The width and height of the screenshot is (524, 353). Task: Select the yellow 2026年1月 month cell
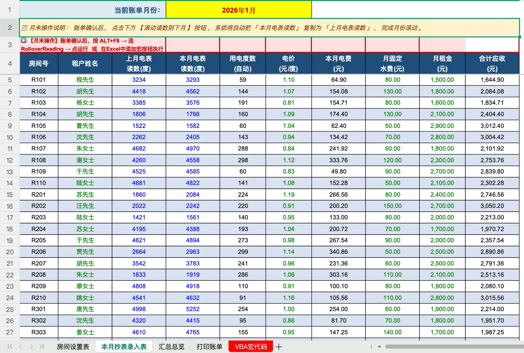239,10
